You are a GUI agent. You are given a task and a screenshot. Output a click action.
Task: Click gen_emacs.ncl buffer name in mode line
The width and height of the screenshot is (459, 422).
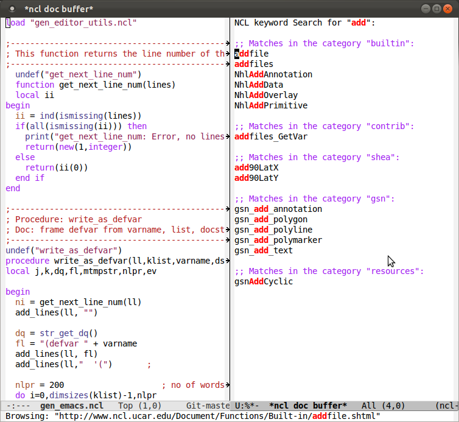click(x=71, y=406)
